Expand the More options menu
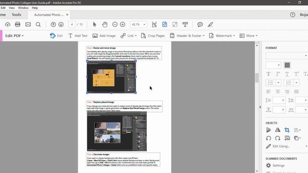This screenshot has width=308, height=173. (x=248, y=36)
